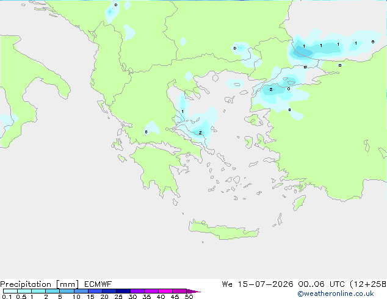This screenshot has width=387, height=299.
Task: Click the 30-35 mm purple legend swatch
Action: (137, 291)
